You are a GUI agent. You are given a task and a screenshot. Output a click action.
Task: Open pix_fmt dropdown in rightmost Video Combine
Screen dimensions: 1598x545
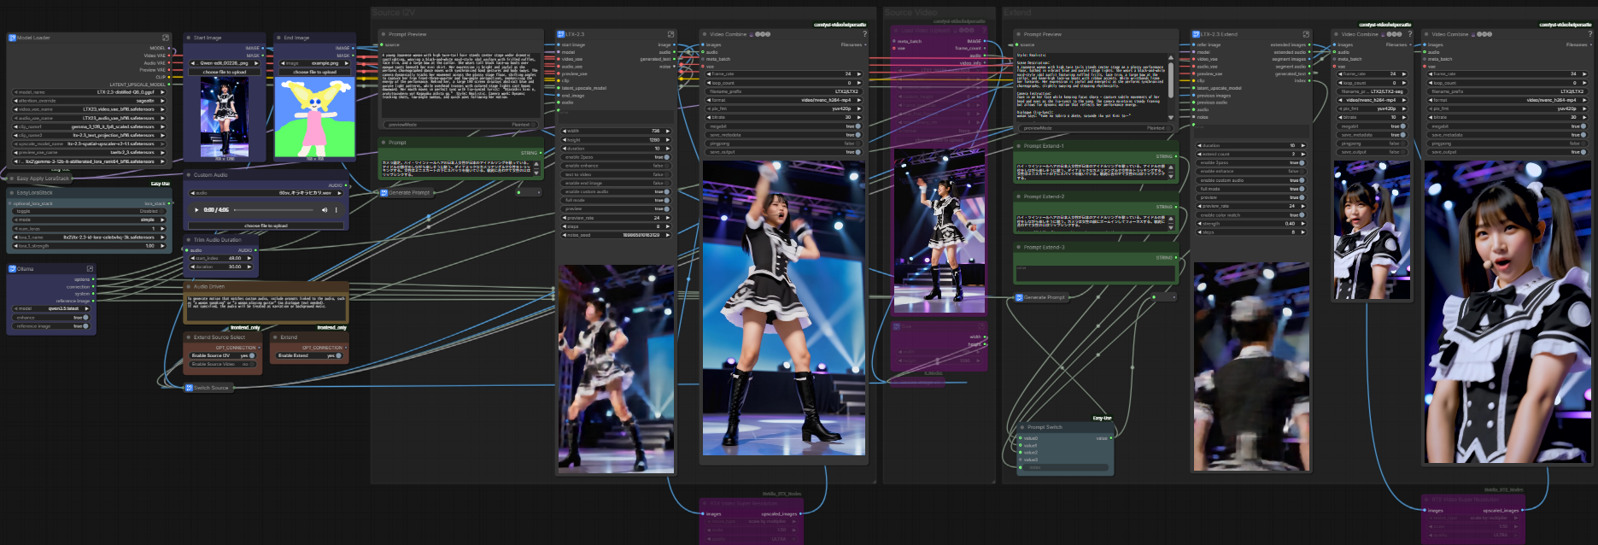1507,108
